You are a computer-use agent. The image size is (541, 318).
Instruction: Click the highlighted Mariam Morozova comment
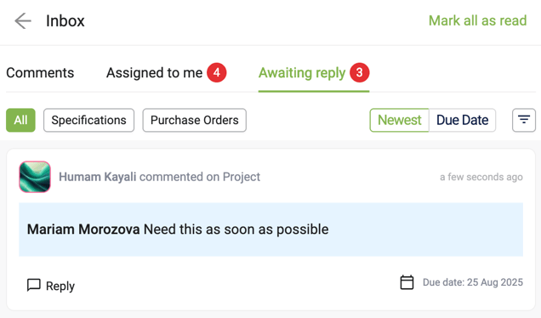(x=270, y=230)
